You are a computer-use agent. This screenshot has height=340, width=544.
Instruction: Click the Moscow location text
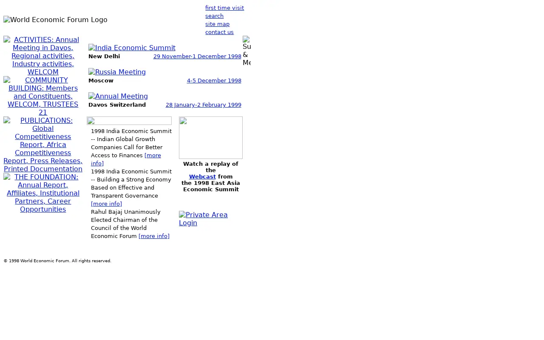pos(101,81)
